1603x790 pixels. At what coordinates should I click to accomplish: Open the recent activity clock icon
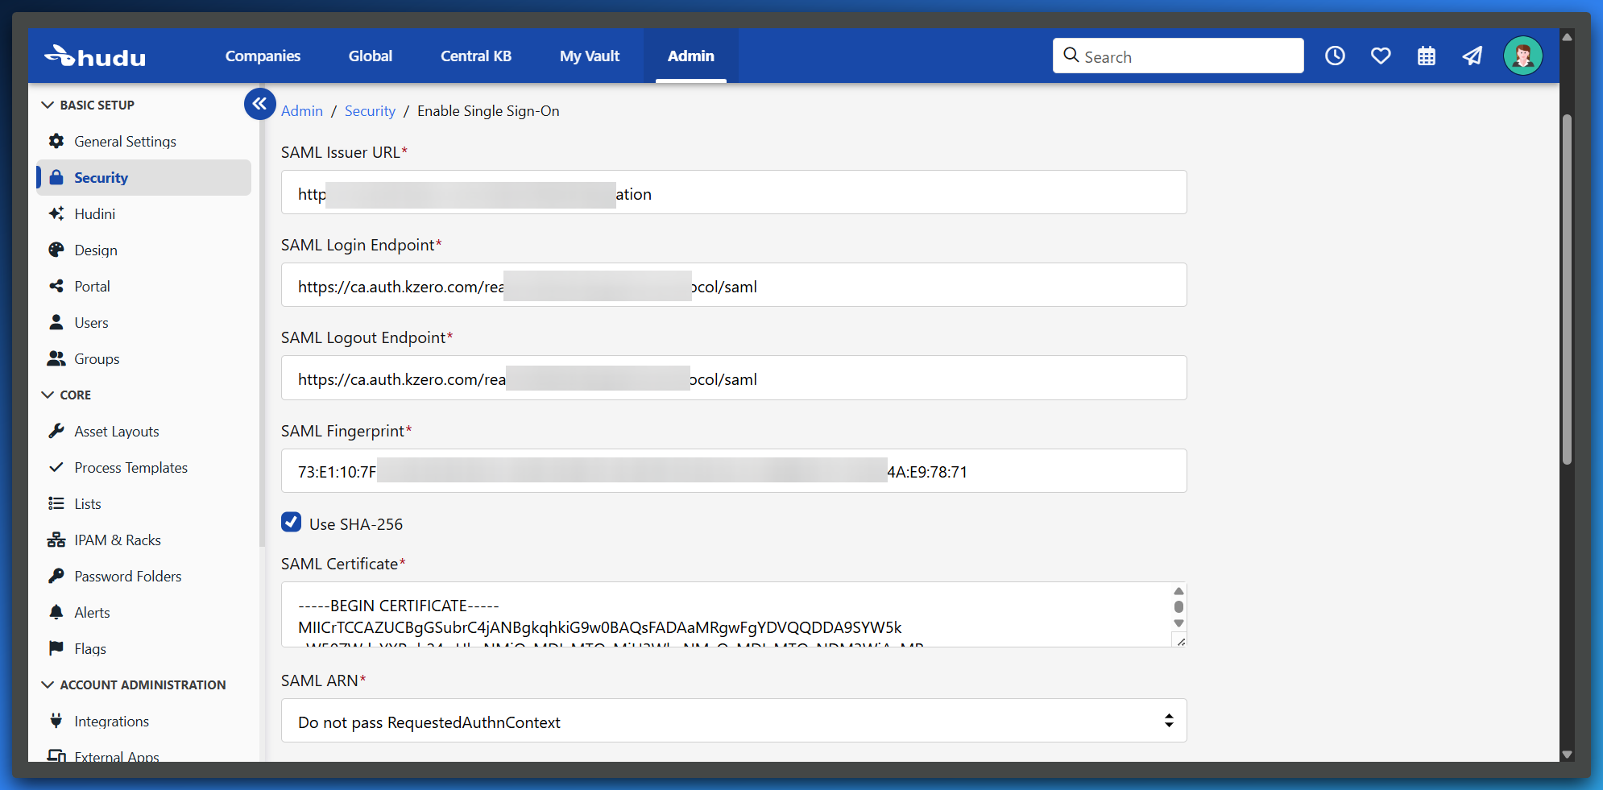tap(1335, 56)
